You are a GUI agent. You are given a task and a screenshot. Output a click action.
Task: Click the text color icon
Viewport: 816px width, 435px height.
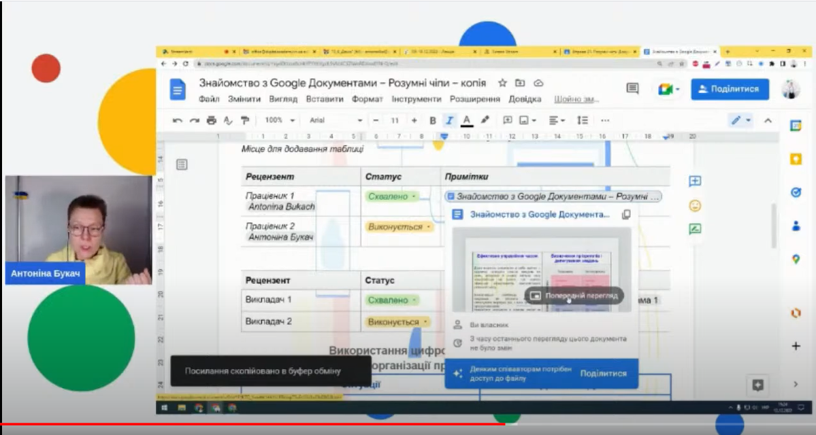tap(467, 120)
